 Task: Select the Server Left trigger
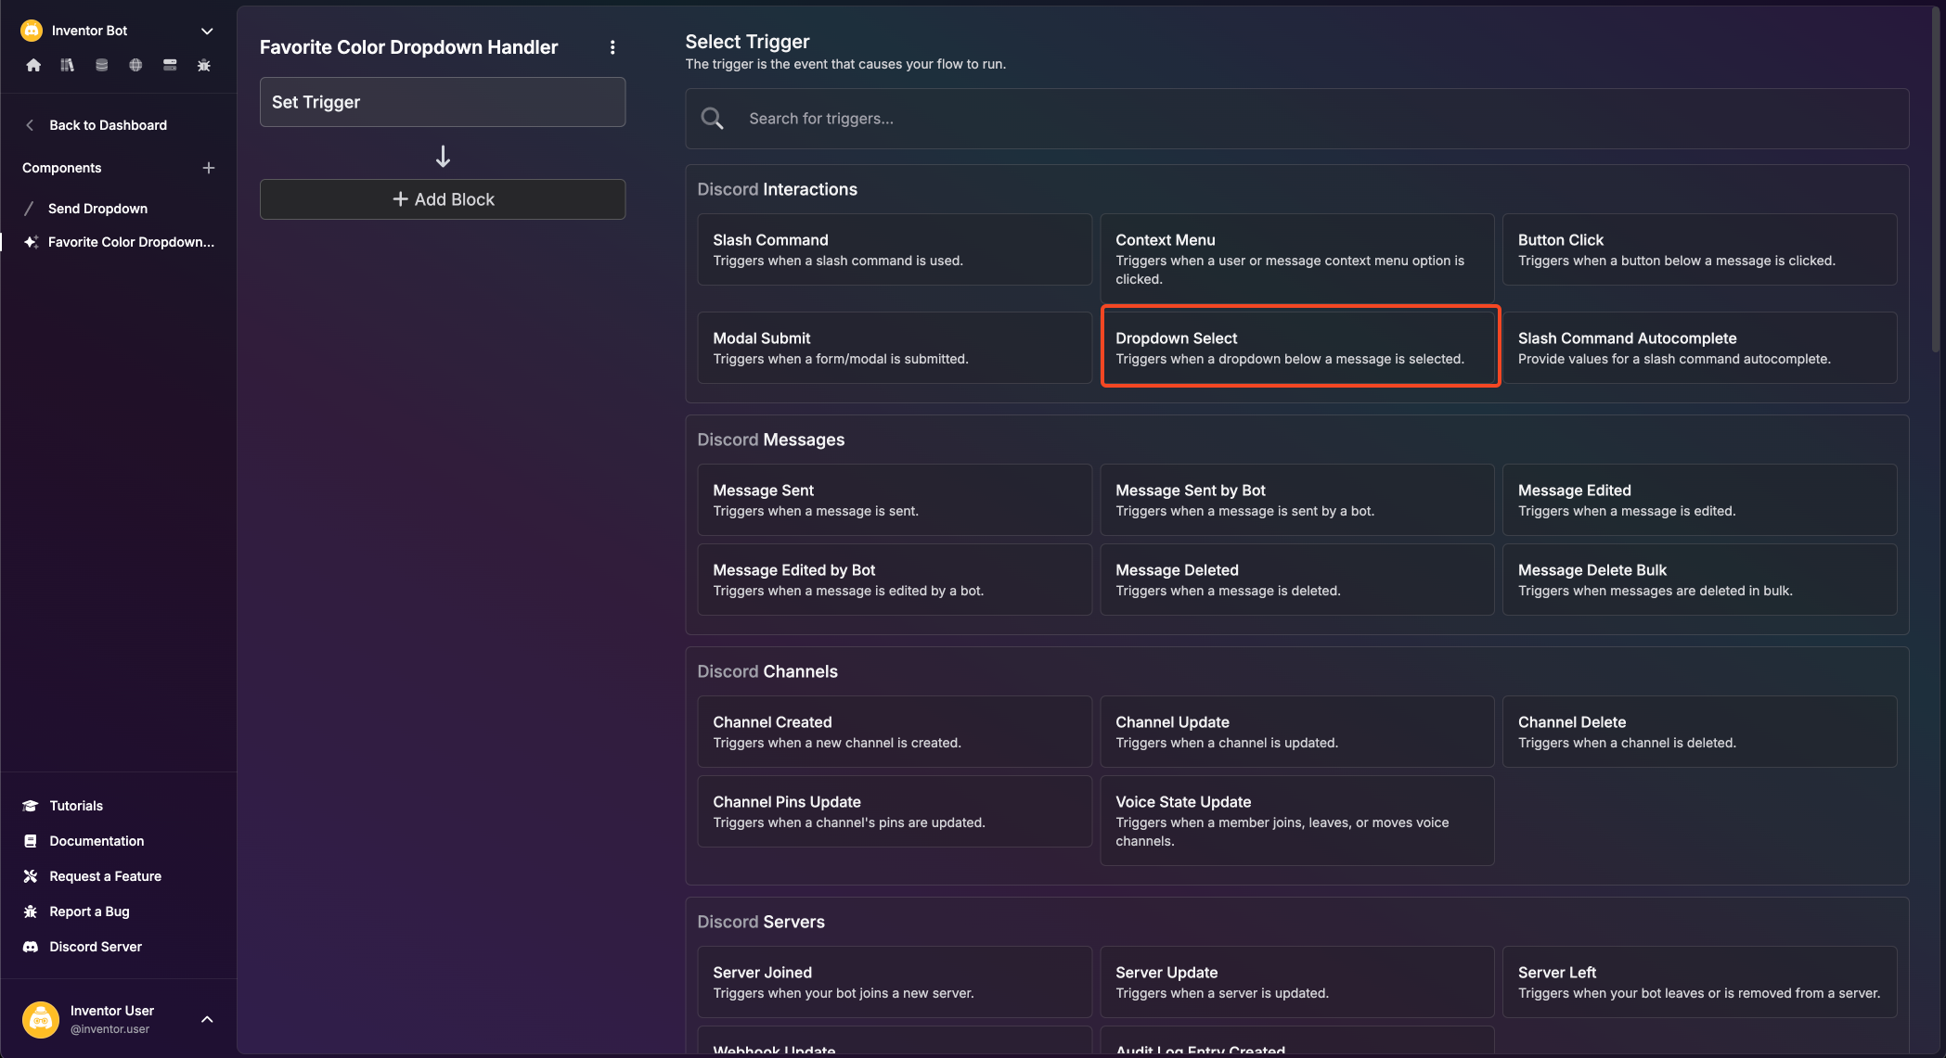(1699, 982)
